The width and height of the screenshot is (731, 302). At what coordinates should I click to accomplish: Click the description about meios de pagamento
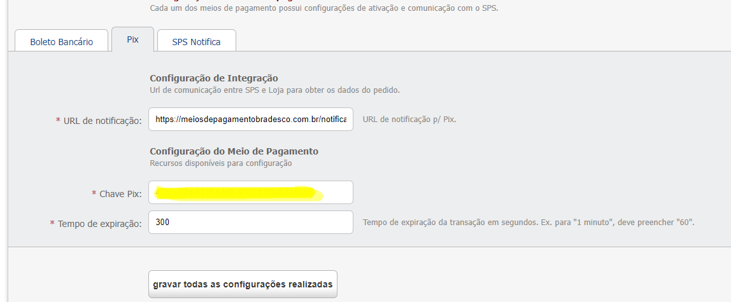[324, 8]
